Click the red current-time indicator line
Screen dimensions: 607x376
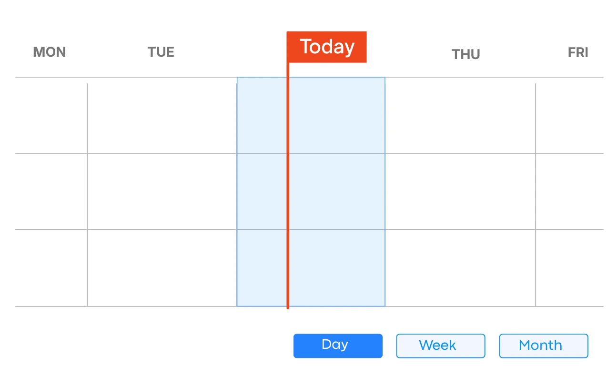pyautogui.click(x=288, y=191)
